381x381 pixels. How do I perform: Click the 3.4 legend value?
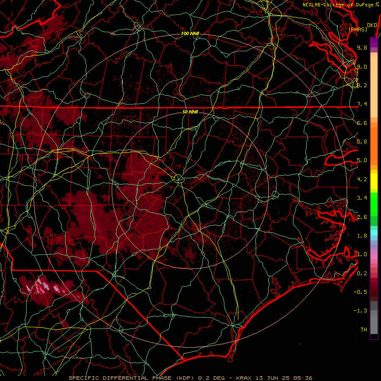[x=362, y=198]
